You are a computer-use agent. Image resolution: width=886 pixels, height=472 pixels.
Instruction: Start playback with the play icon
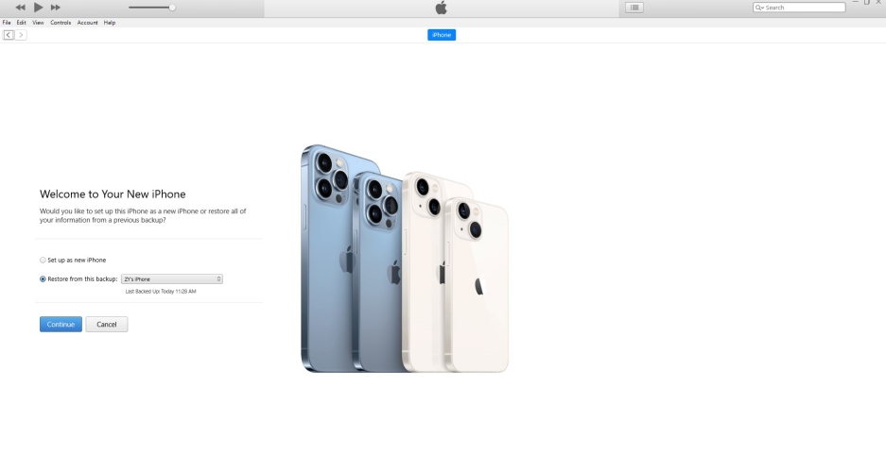point(38,8)
